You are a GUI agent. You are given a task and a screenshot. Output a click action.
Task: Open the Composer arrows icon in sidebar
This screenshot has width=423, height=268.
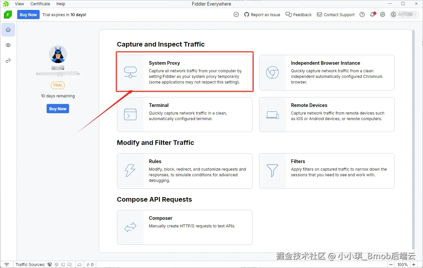pyautogui.click(x=8, y=61)
